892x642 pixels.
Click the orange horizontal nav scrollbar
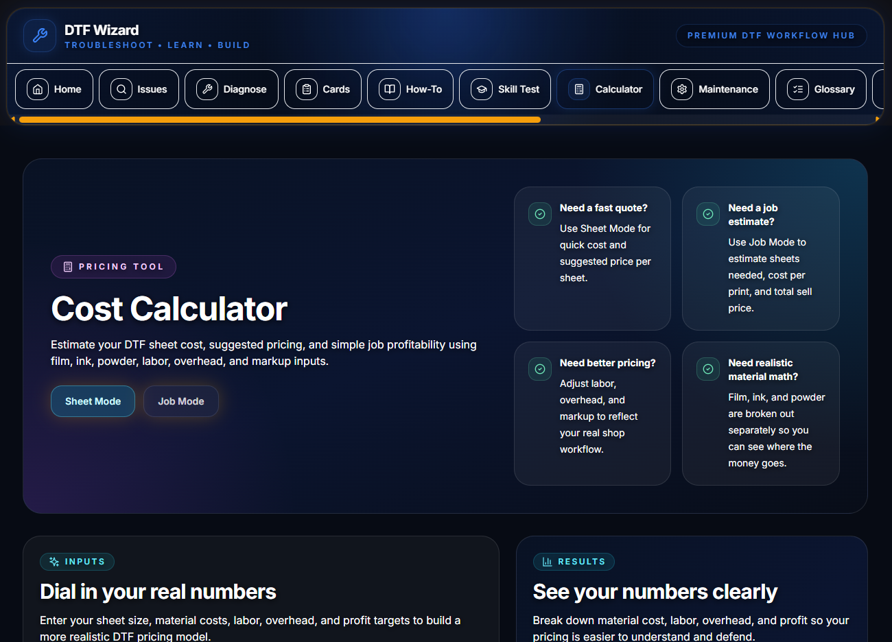pos(280,119)
